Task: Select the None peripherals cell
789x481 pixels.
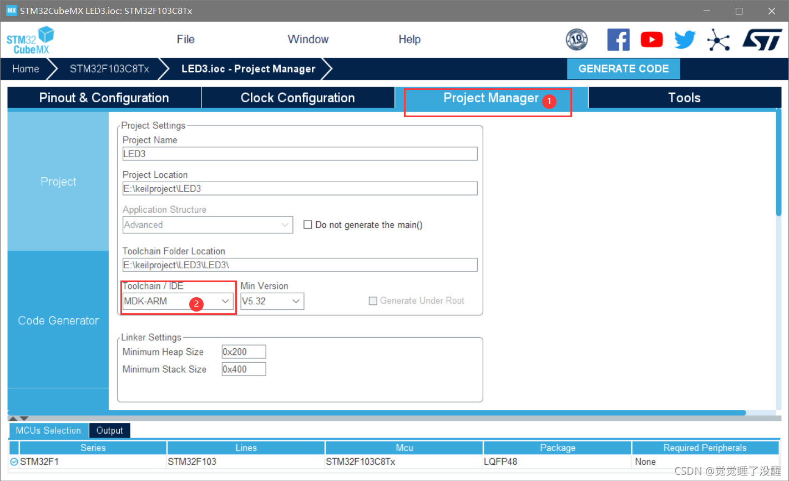Action: (705, 462)
